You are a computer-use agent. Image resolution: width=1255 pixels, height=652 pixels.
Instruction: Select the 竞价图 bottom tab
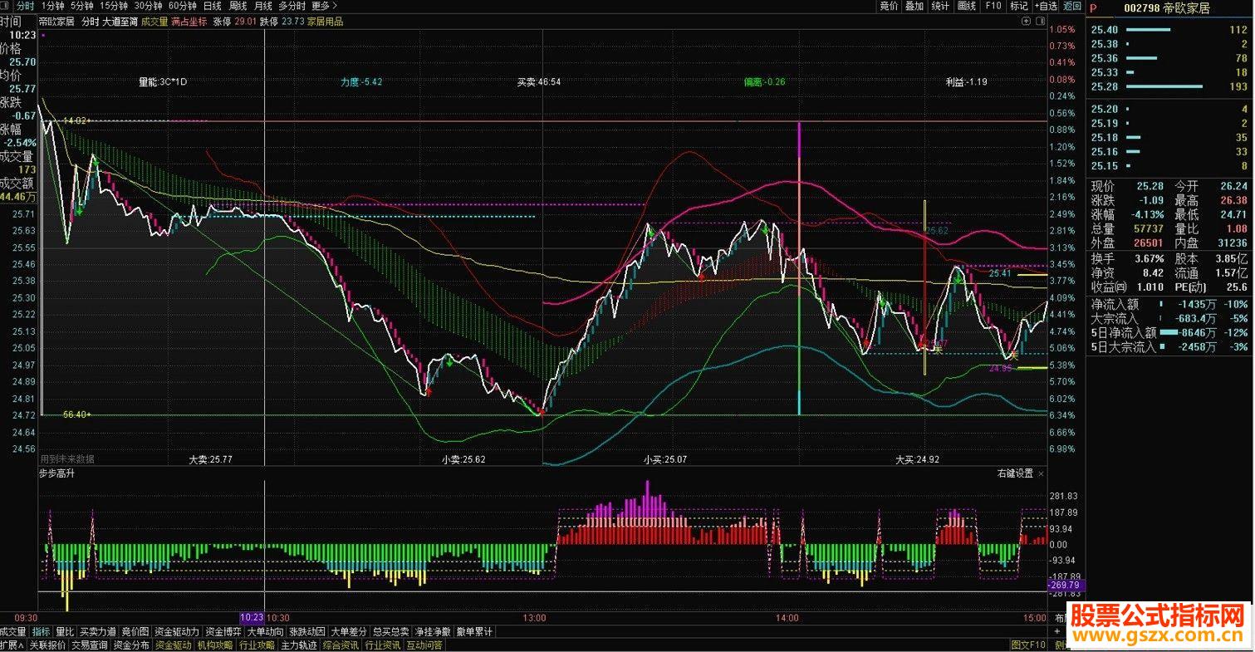[x=135, y=631]
